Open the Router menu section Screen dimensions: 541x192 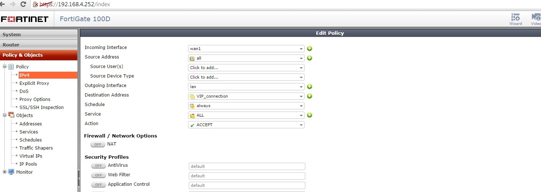point(38,45)
